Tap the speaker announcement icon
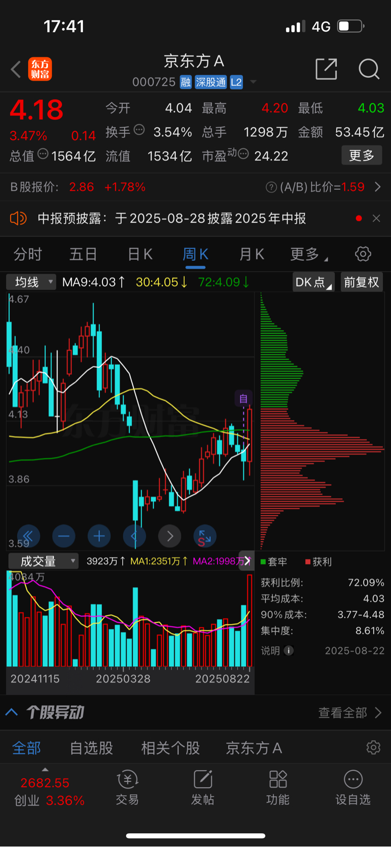This screenshot has width=391, height=847. pos(18,218)
